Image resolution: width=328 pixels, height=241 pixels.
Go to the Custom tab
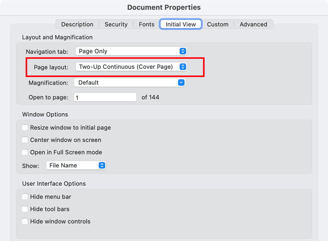(x=218, y=24)
